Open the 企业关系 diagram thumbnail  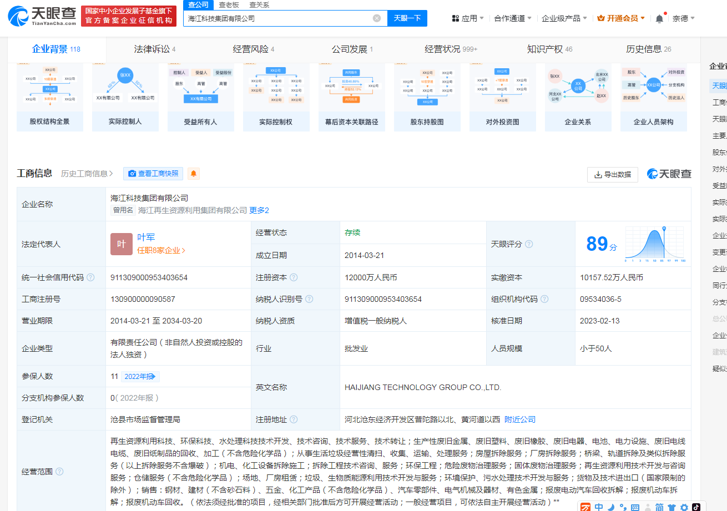[x=578, y=97]
